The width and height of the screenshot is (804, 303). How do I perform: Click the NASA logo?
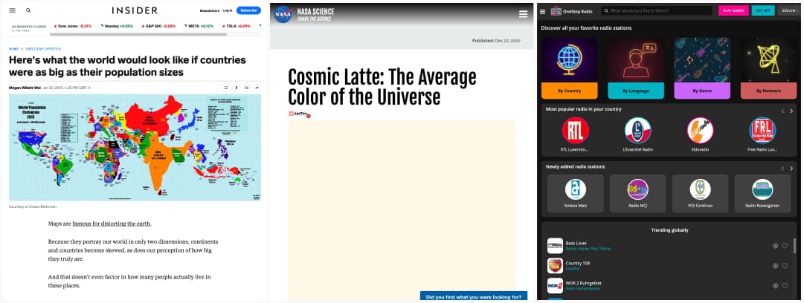pyautogui.click(x=283, y=14)
